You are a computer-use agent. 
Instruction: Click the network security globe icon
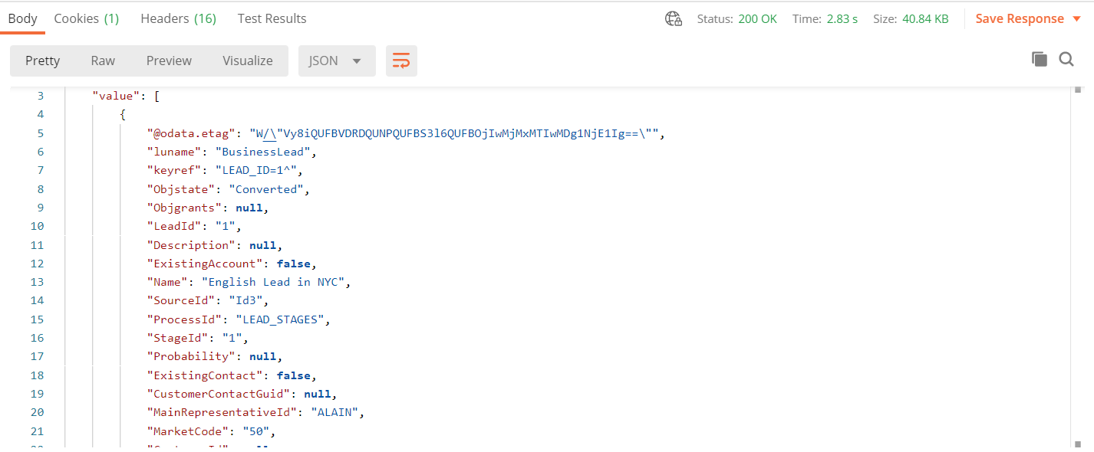(673, 18)
